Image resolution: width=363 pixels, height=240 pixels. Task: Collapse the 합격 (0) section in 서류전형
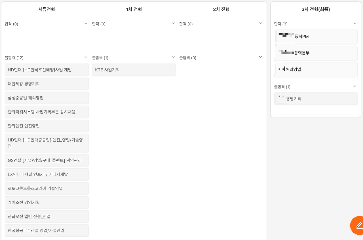pos(86,23)
